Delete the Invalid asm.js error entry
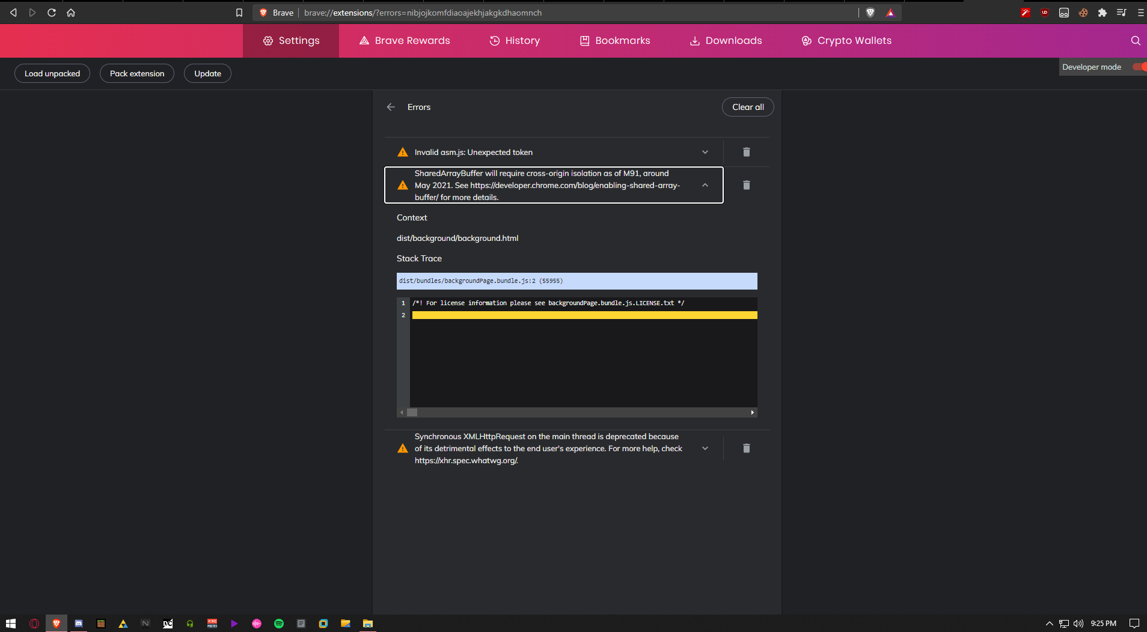This screenshot has width=1147, height=632. coord(747,152)
